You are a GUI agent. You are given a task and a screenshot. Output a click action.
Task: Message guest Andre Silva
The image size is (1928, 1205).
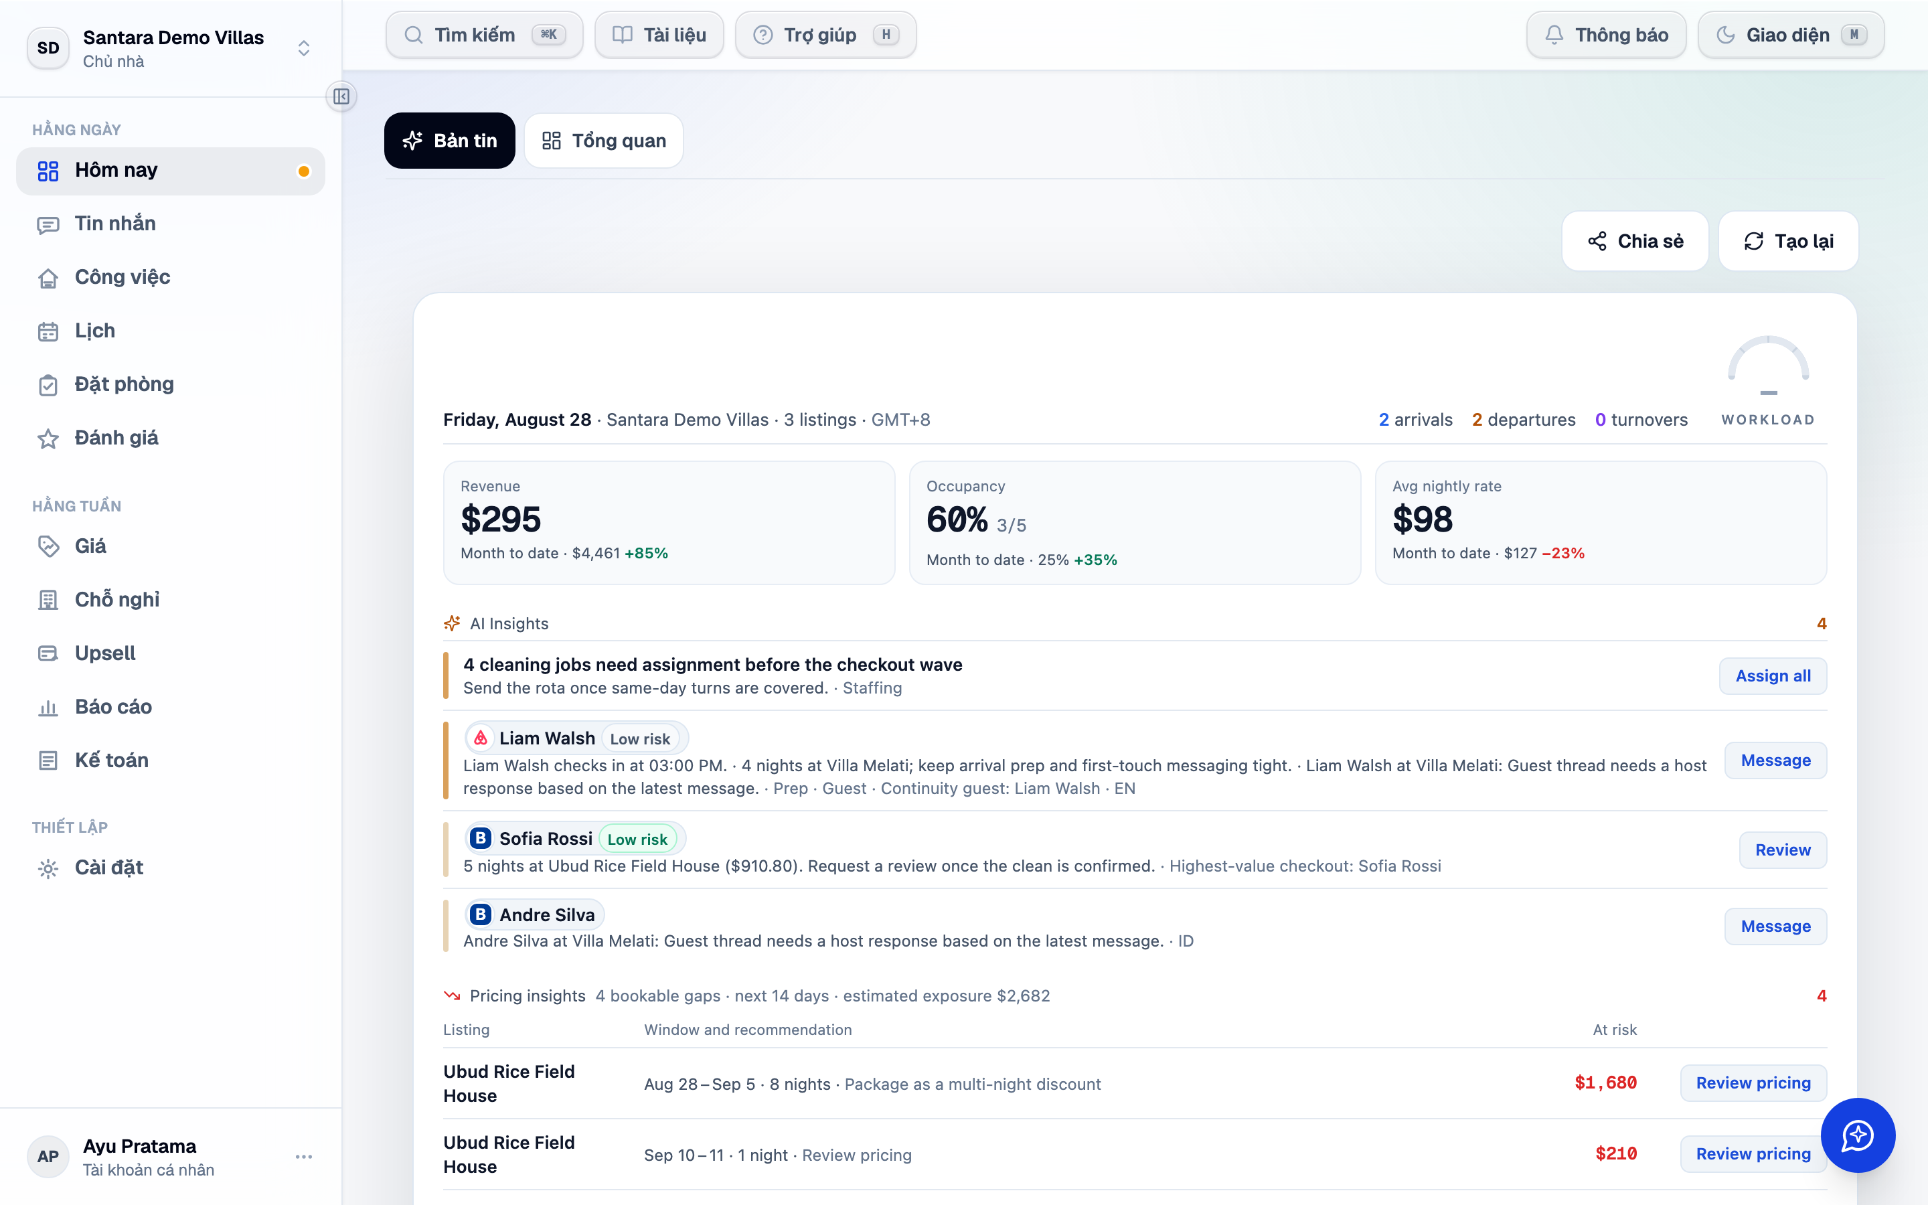click(x=1776, y=926)
